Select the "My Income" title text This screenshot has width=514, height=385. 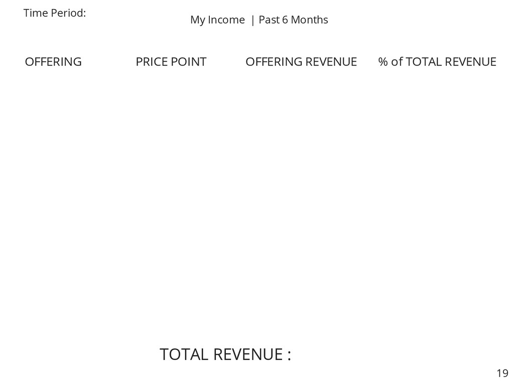point(217,20)
